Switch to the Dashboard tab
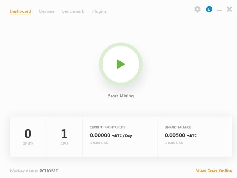This screenshot has height=178, width=237. pos(20,11)
